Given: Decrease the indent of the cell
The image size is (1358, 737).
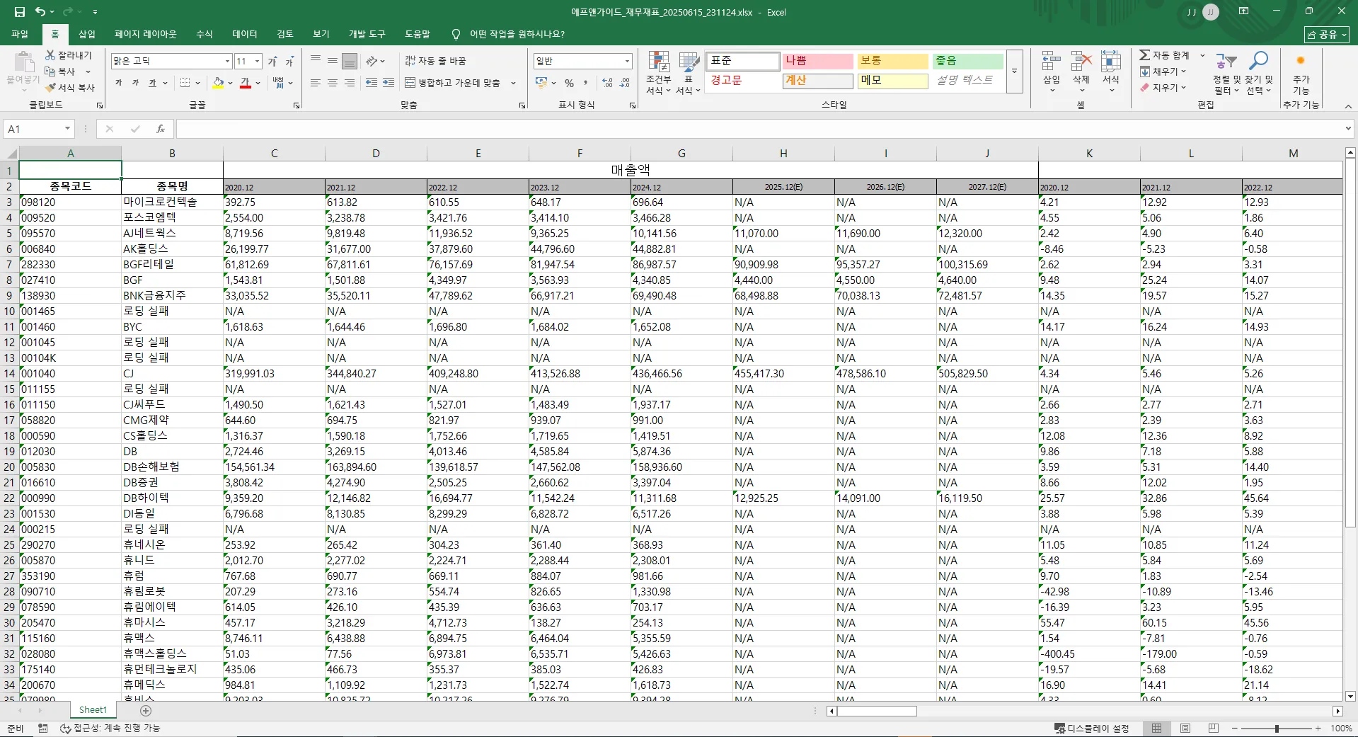Looking at the screenshot, I should click(x=372, y=83).
